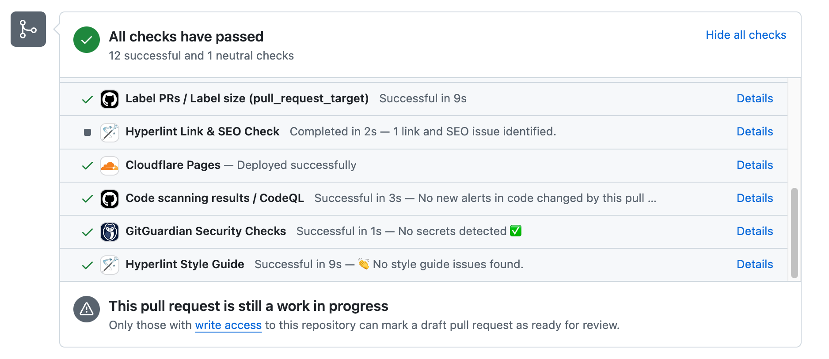Follow the write access link
The image size is (829, 359).
point(228,325)
